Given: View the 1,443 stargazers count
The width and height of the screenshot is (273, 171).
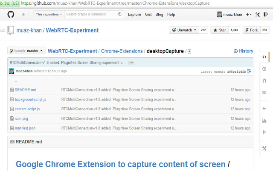Looking at the screenshot, I should (234, 30).
